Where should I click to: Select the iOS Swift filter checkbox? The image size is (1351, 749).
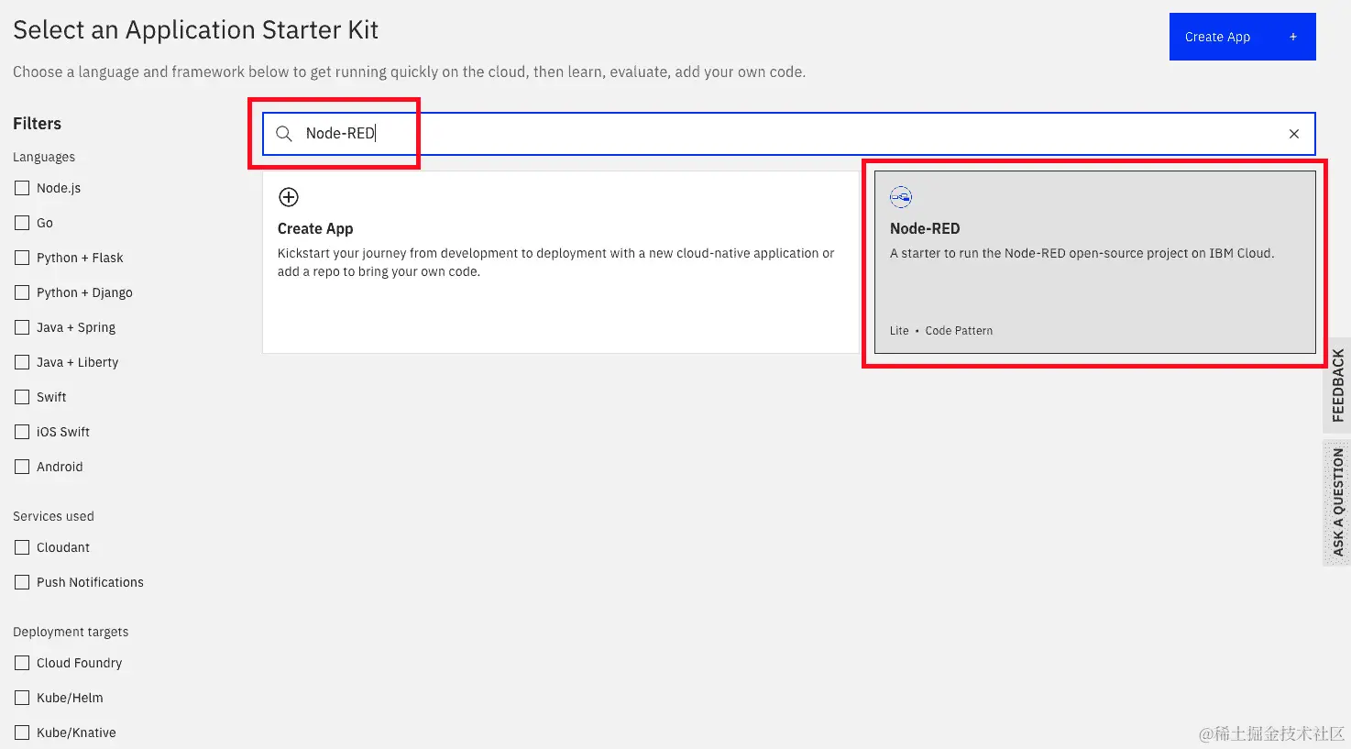click(x=22, y=432)
